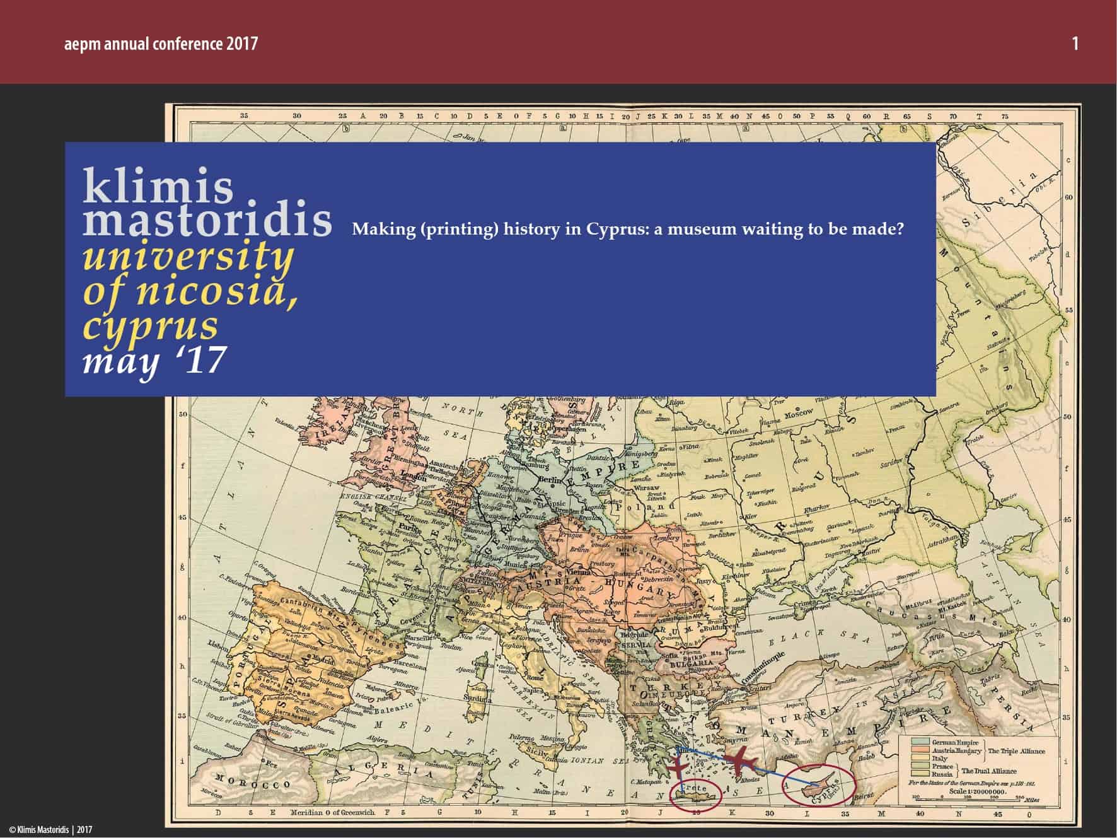This screenshot has width=1117, height=838.
Task: Click the 'Rhodes' island label
Action: [750, 780]
